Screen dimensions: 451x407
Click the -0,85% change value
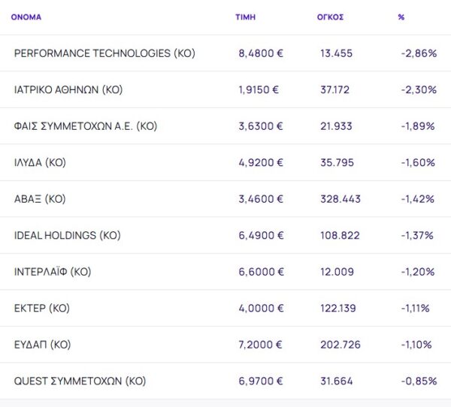pyautogui.click(x=419, y=381)
